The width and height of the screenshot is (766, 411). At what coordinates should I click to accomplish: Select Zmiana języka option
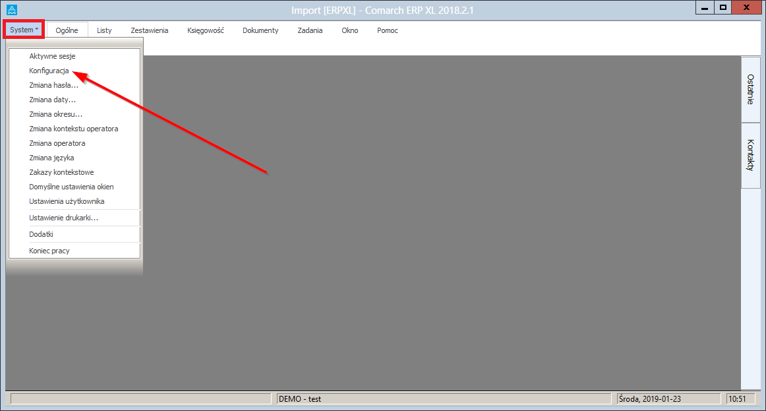tap(51, 158)
